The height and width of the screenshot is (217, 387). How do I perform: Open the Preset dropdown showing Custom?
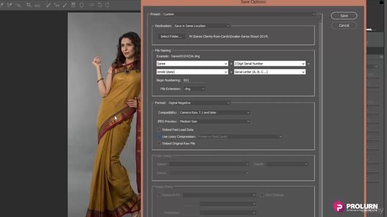point(239,14)
